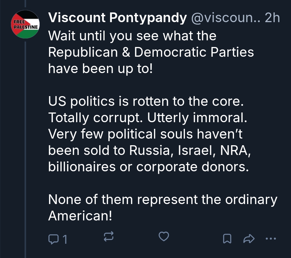This screenshot has width=291, height=258.
Task: Like the post with the heart icon
Action: [x=164, y=236]
